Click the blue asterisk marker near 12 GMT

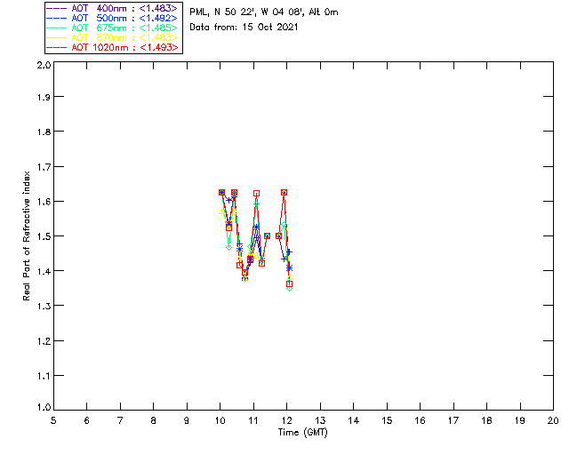click(289, 267)
